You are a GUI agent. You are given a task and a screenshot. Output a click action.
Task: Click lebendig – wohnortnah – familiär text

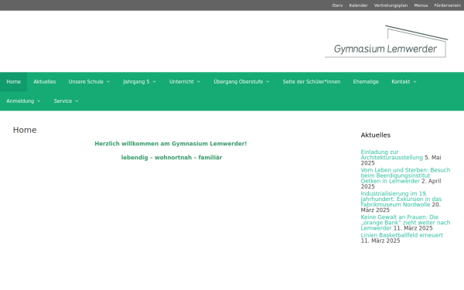click(x=172, y=158)
